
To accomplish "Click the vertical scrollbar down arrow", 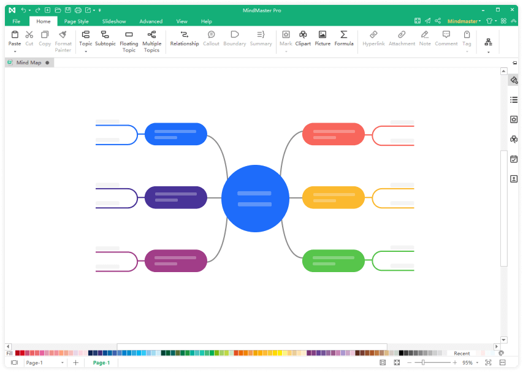I will [x=503, y=340].
